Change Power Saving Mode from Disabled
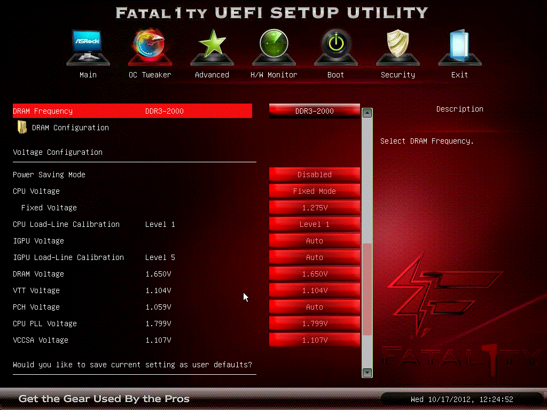547x410 pixels. pyautogui.click(x=315, y=175)
